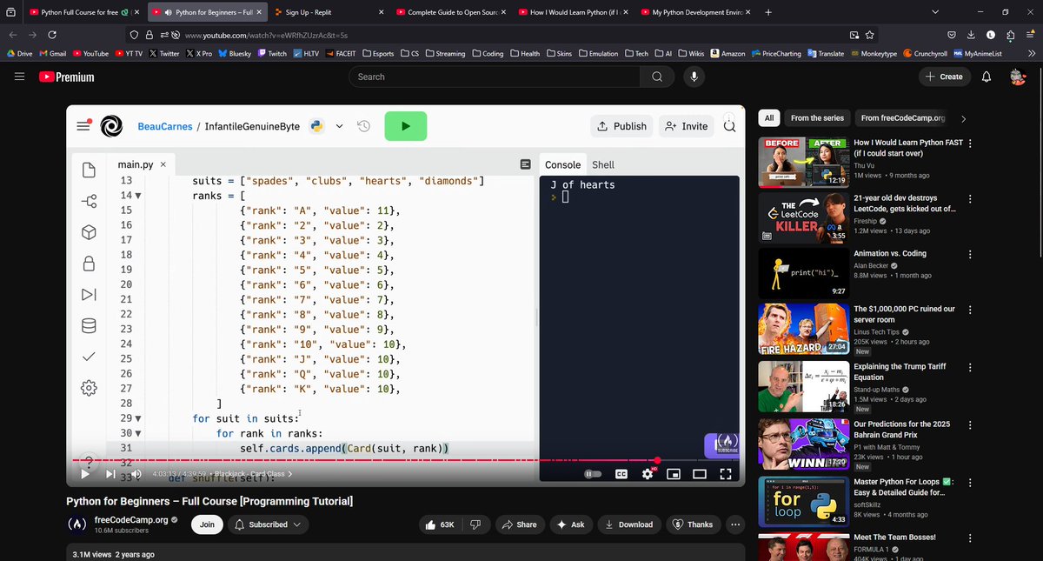Open Monkeytype bookmark
1043x561 pixels.
point(874,53)
